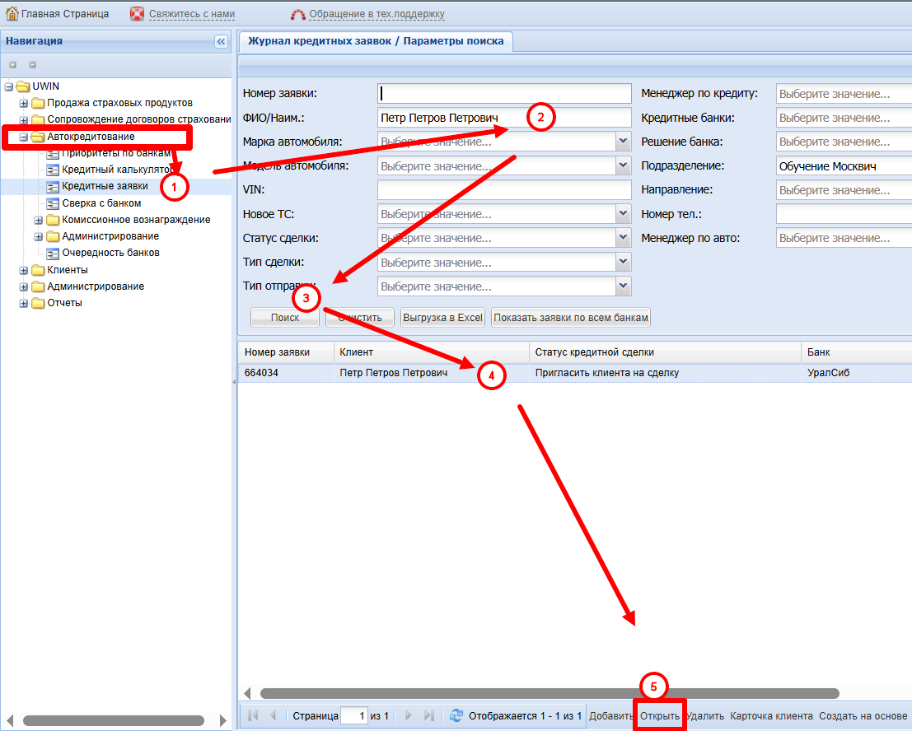Screen dimensions: 912x731
Task: Click the Продажа страховых продуктов folder icon
Action: 39,104
